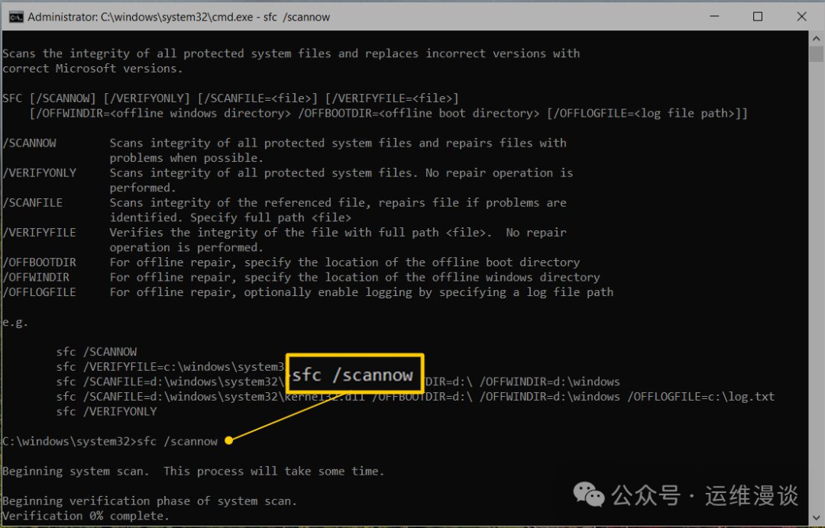Viewport: 825px width, 528px height.
Task: Click '/OFFLOGFILE=c:\log.txt' in the example
Action: [x=700, y=397]
